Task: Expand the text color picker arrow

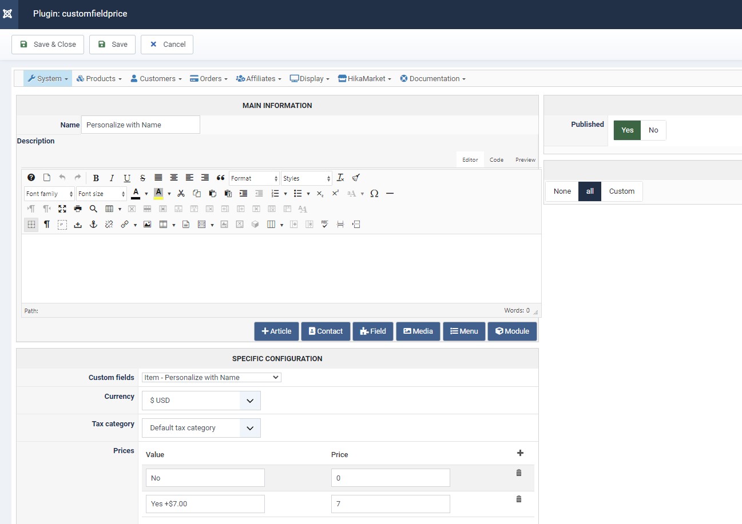Action: point(146,194)
